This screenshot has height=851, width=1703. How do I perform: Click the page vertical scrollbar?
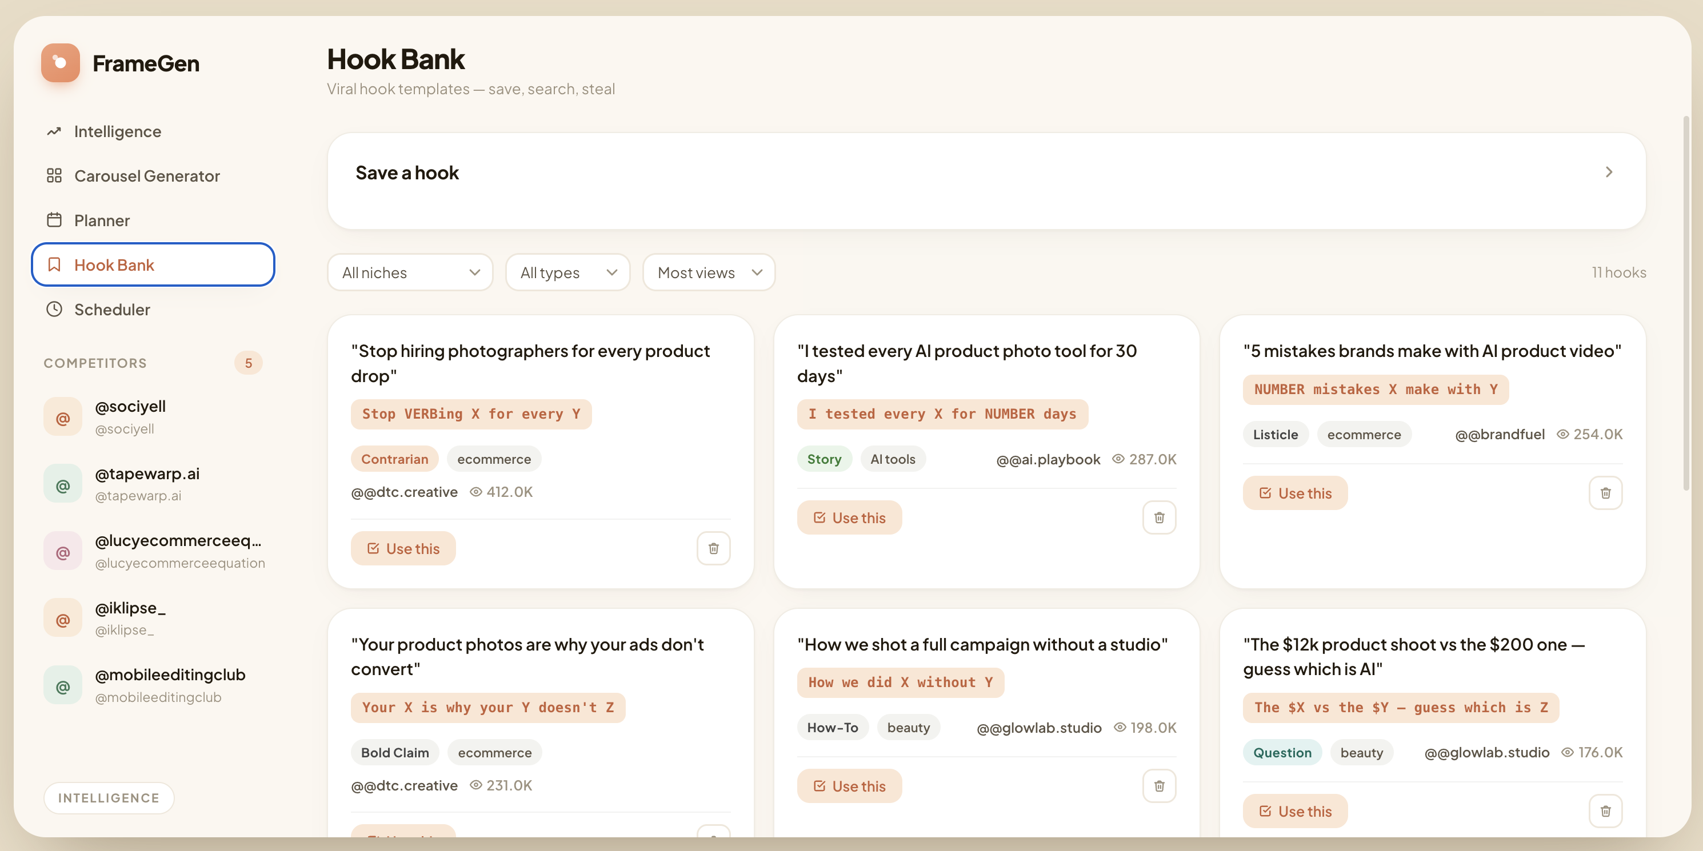(x=1686, y=303)
